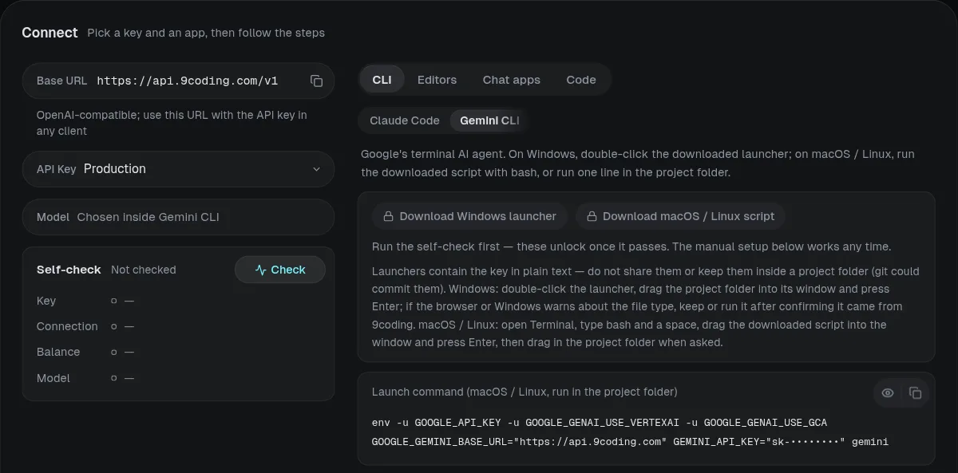Click the Base URL field value
This screenshot has width=958, height=473.
coord(188,81)
